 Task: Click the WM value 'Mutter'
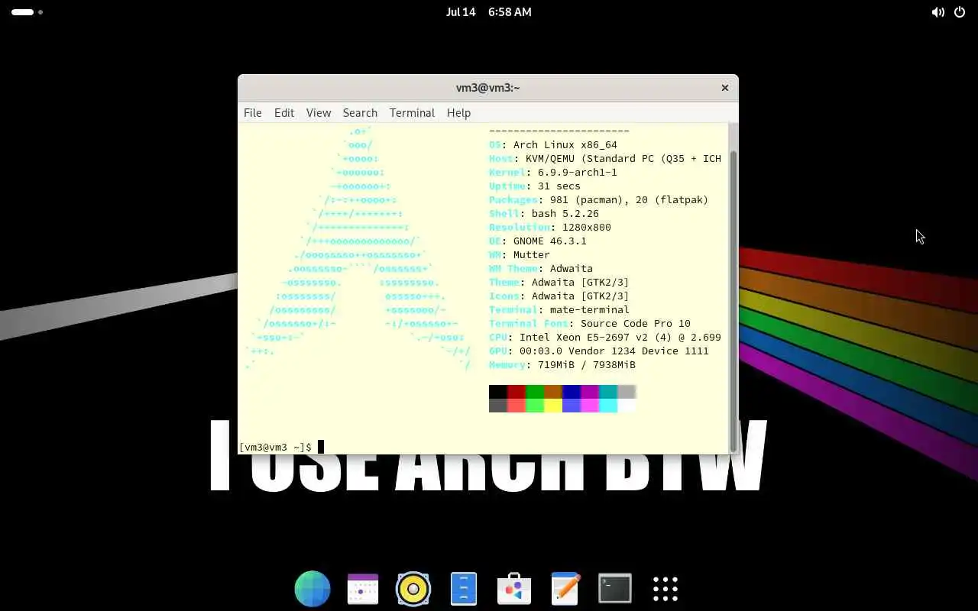coord(532,255)
